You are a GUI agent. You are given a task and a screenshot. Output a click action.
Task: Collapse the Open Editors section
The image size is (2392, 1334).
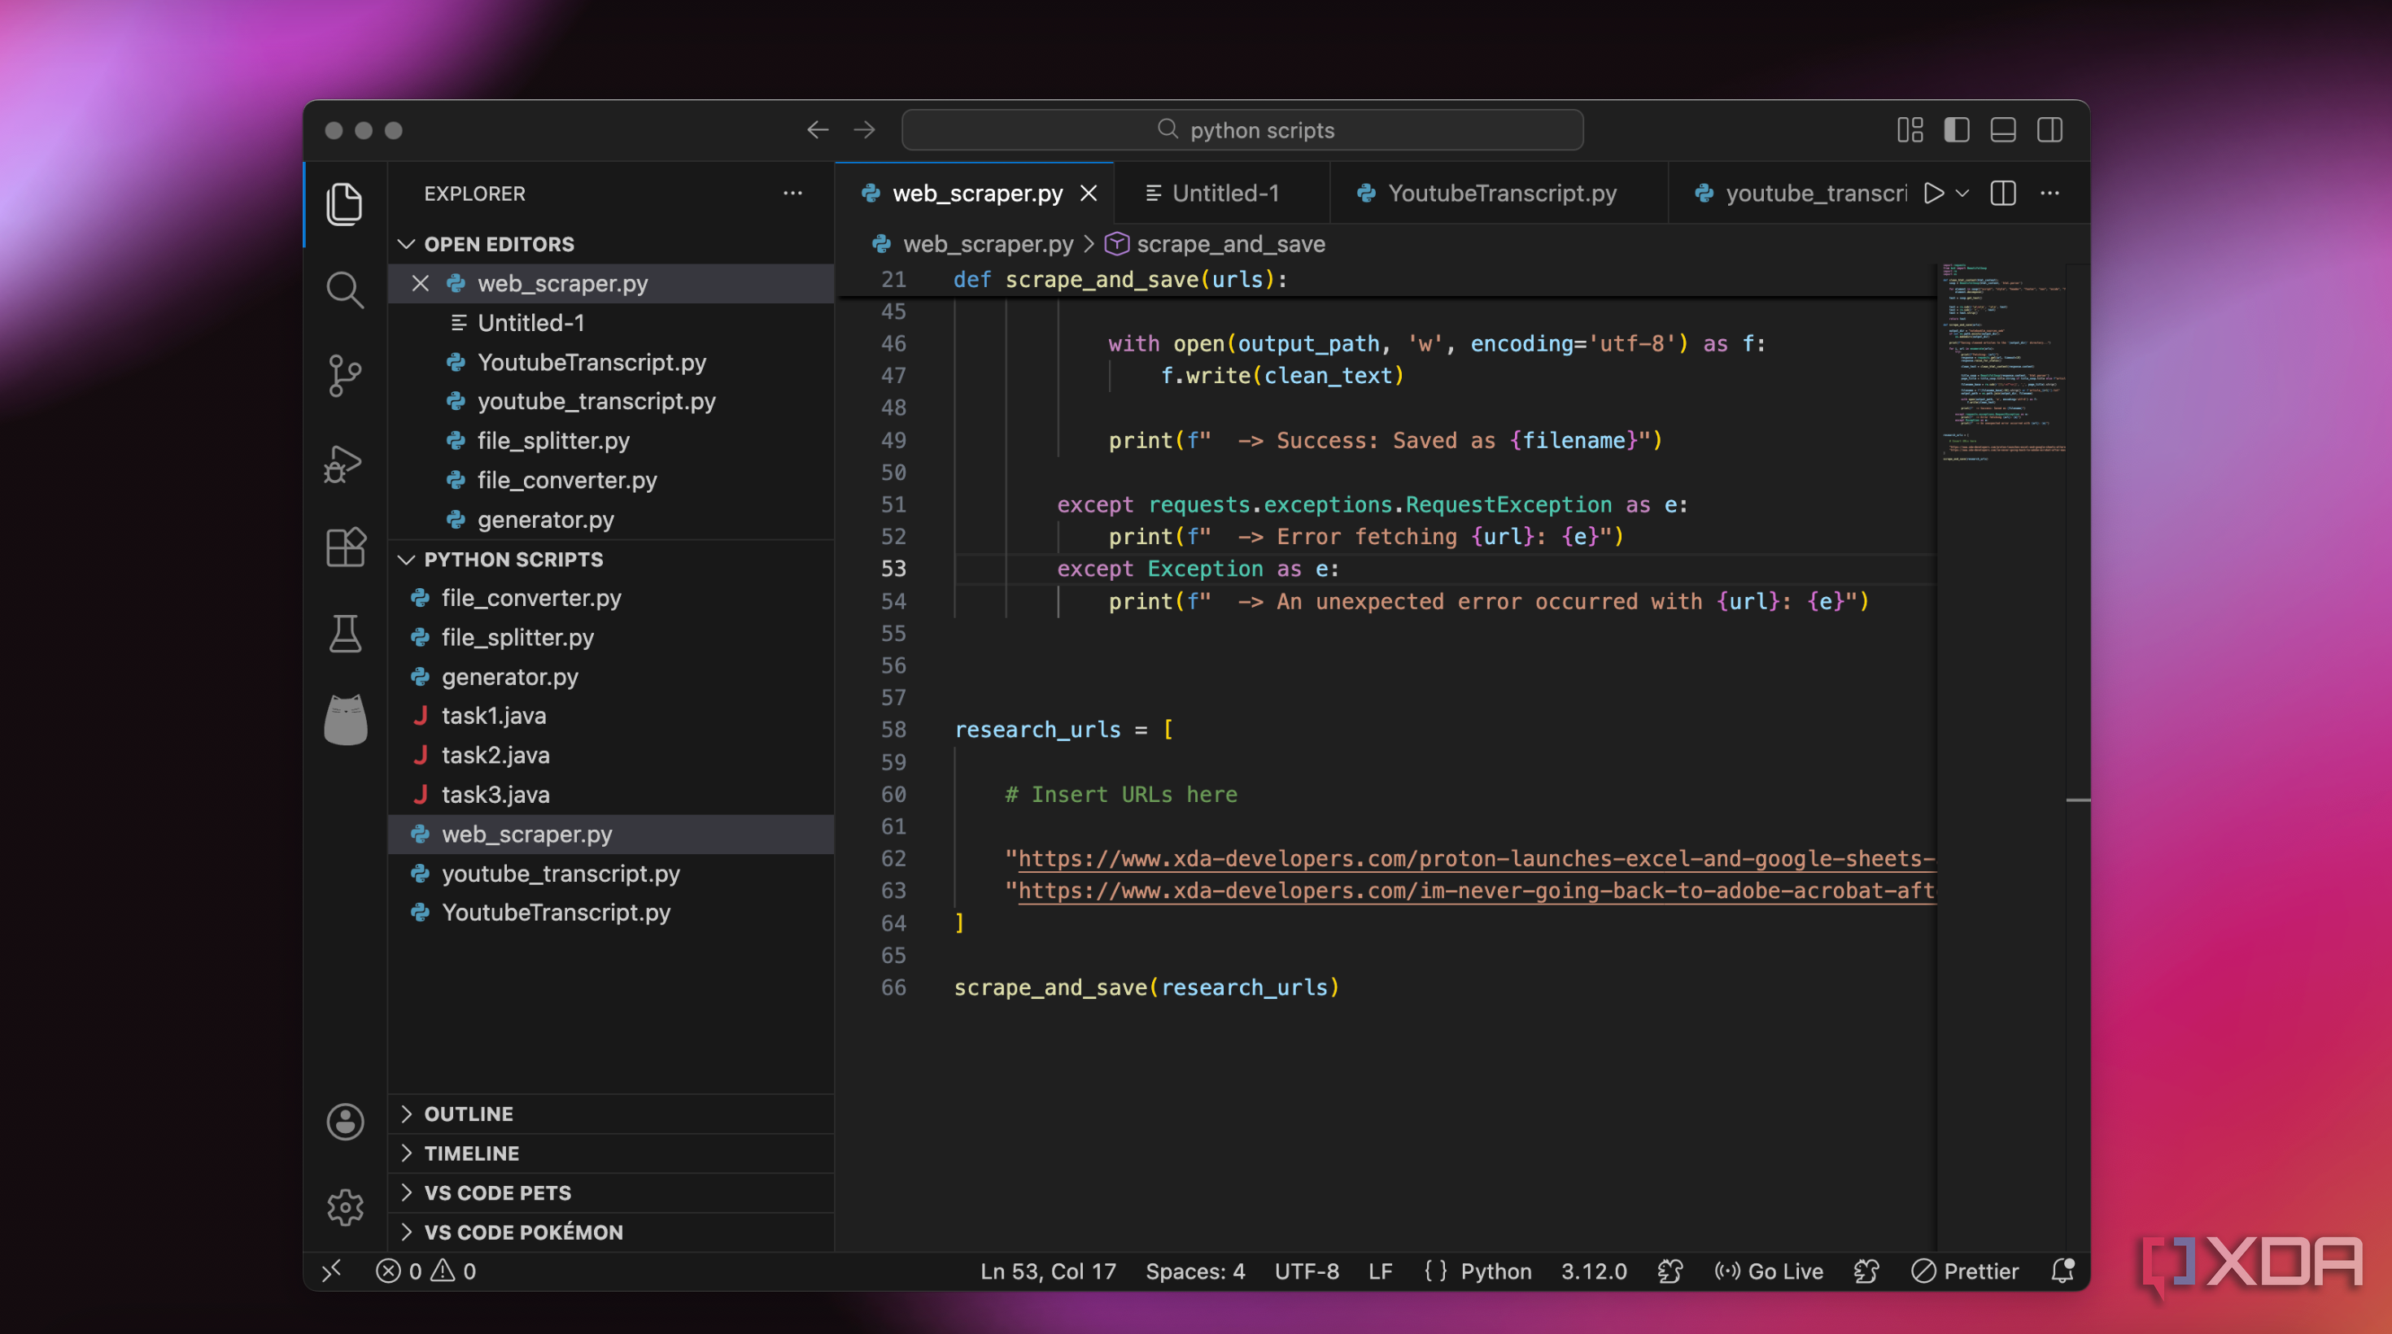(x=499, y=244)
